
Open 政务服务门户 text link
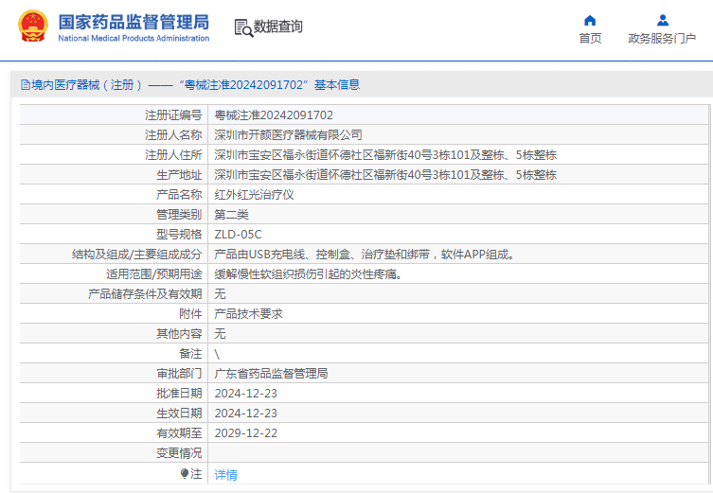[x=662, y=38]
